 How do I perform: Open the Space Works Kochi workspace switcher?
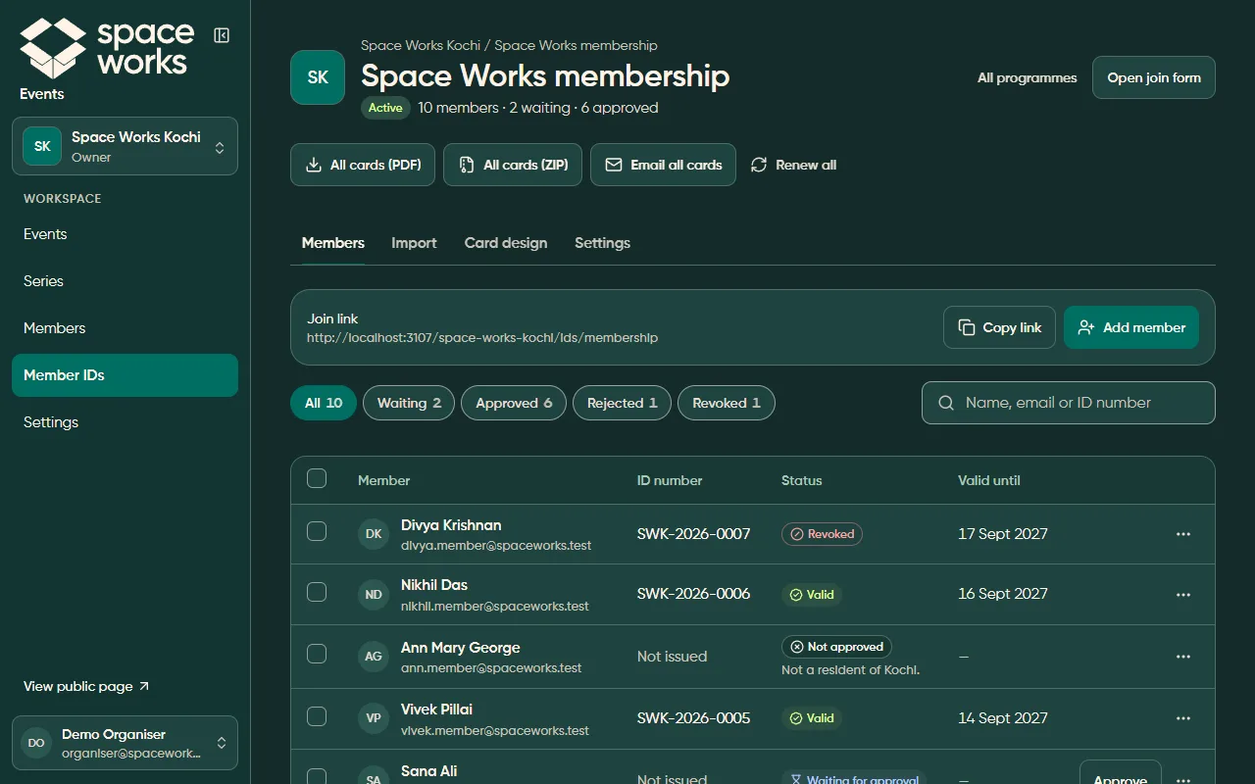(x=125, y=146)
